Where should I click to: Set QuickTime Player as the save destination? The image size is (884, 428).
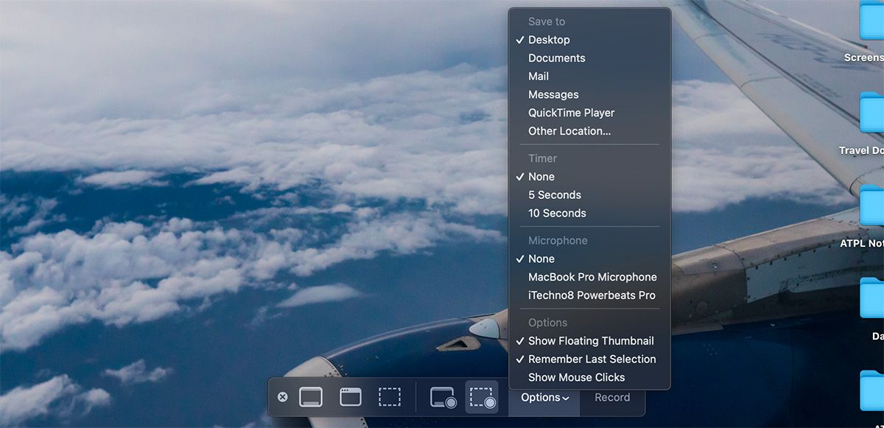[x=570, y=112]
